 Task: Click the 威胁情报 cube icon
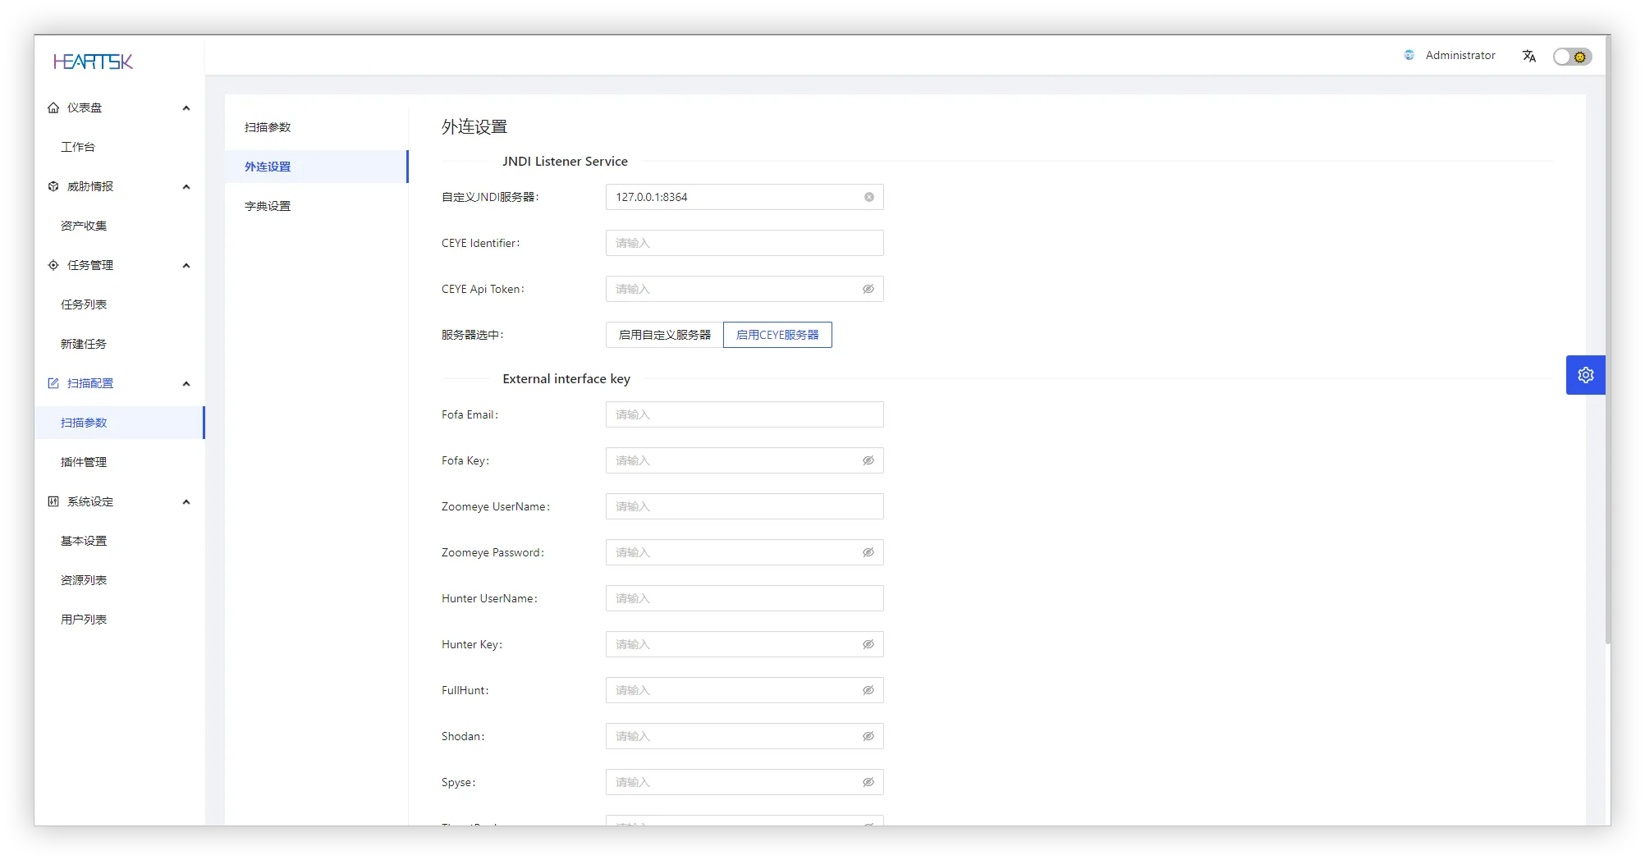tap(53, 186)
